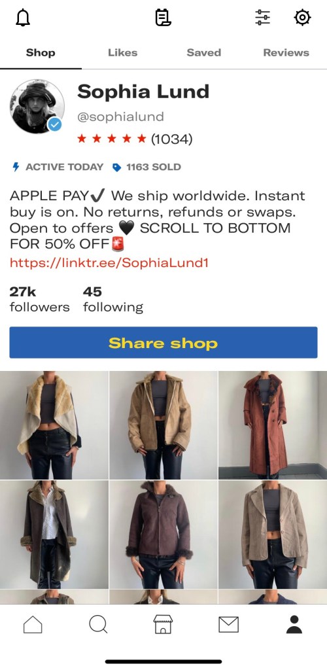This screenshot has height=670, width=327.
Task: Go to the profile person icon
Action: [294, 624]
